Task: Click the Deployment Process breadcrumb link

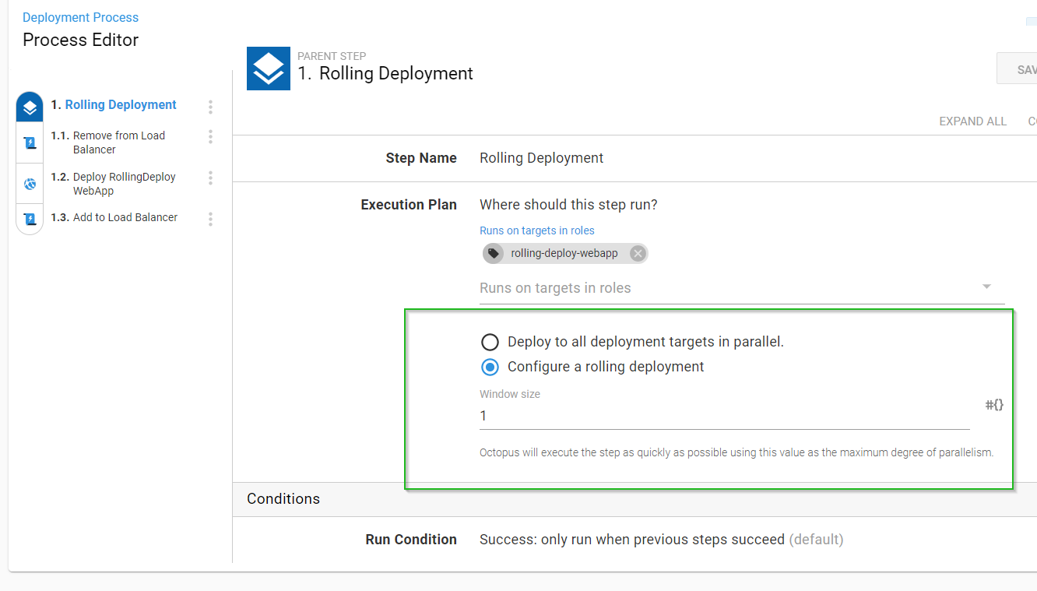Action: coord(80,17)
